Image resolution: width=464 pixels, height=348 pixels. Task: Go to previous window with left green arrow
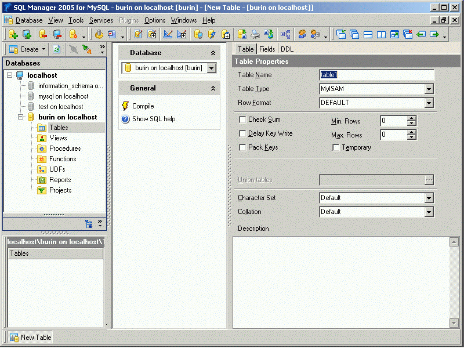click(x=421, y=34)
